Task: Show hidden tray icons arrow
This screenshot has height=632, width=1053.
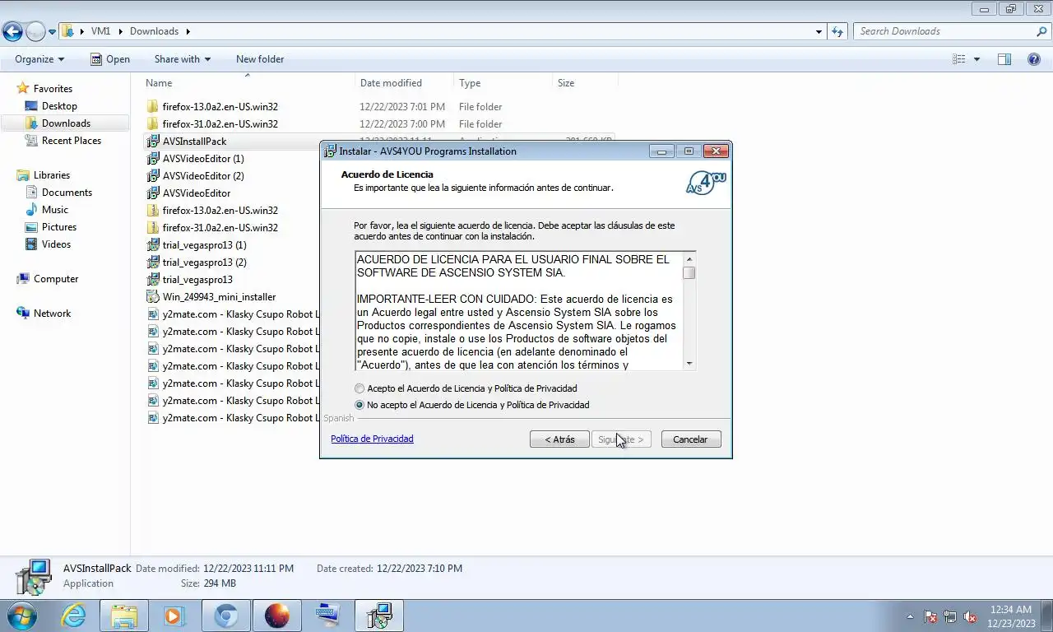Action: pos(910,616)
